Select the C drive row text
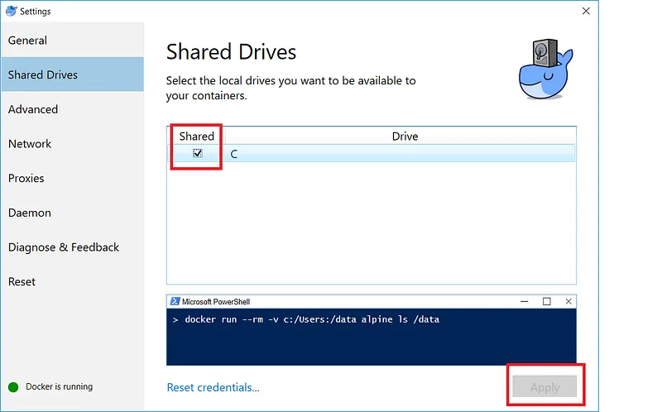The height and width of the screenshot is (412, 662). (x=234, y=154)
